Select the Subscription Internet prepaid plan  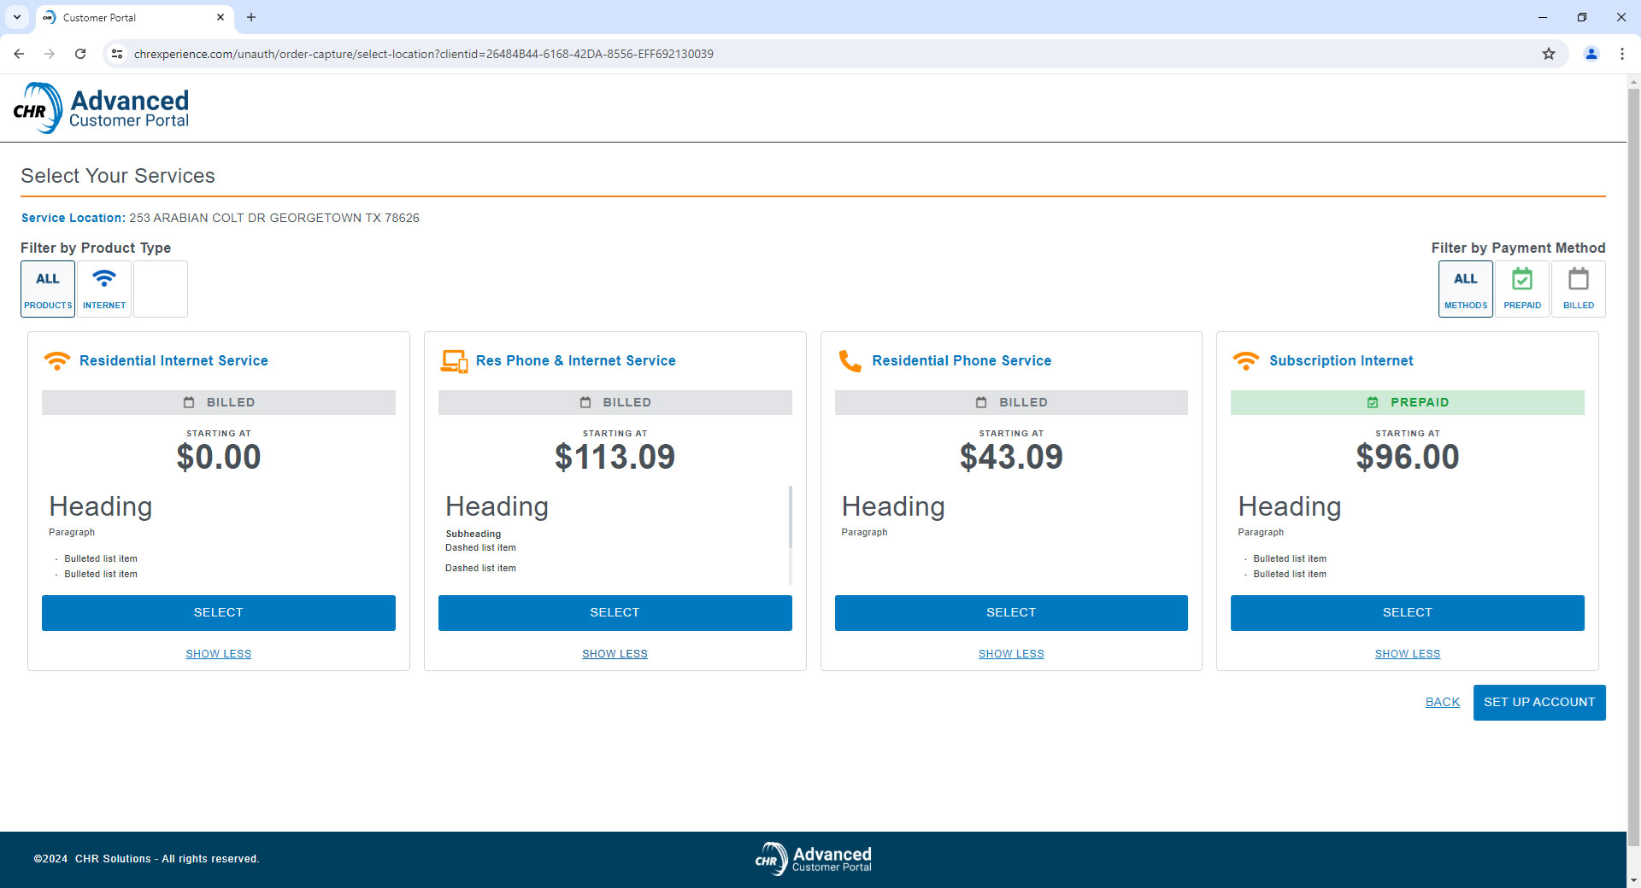[1407, 613]
